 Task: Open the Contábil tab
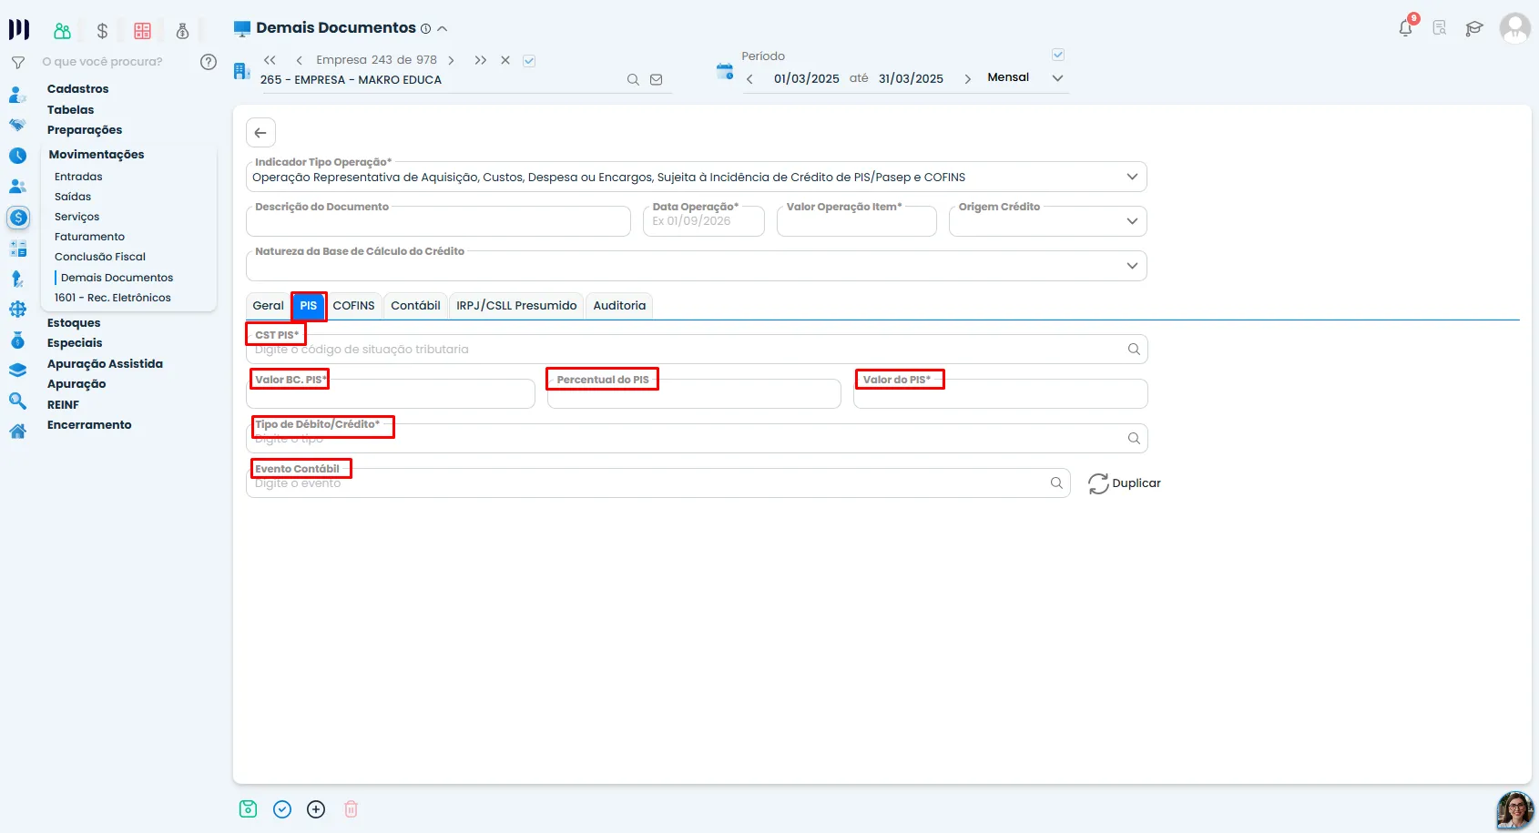(x=415, y=306)
